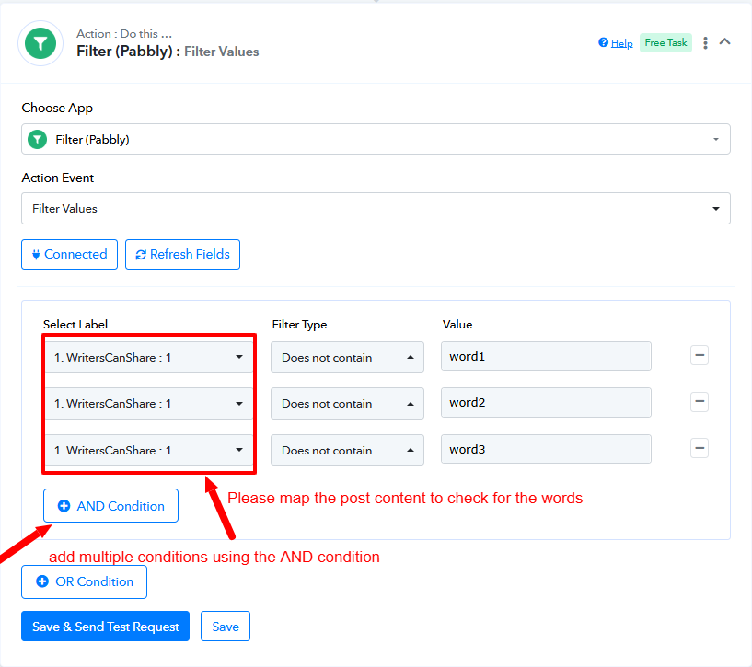Viewport: 752px width, 667px height.
Task: Click the 'Action Event' label
Action: click(58, 178)
